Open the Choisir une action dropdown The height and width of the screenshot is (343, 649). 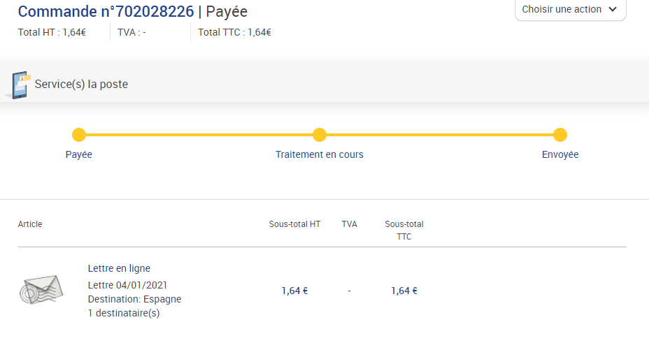(x=571, y=10)
